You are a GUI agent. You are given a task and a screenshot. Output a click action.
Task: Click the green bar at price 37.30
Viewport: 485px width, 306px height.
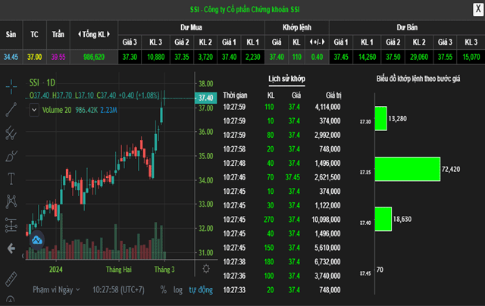(380, 118)
